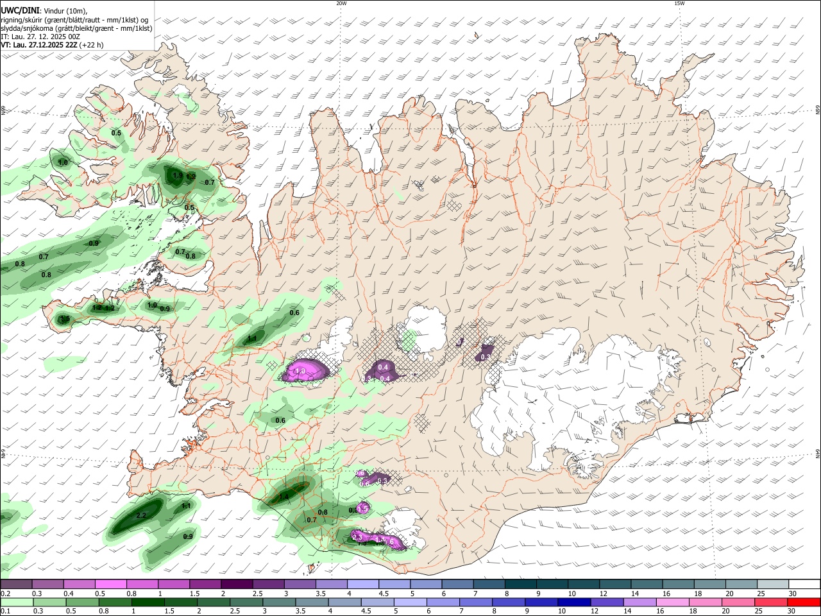Select the bright pink upper swatch labeled 0.5
The image size is (821, 616).
(110, 584)
